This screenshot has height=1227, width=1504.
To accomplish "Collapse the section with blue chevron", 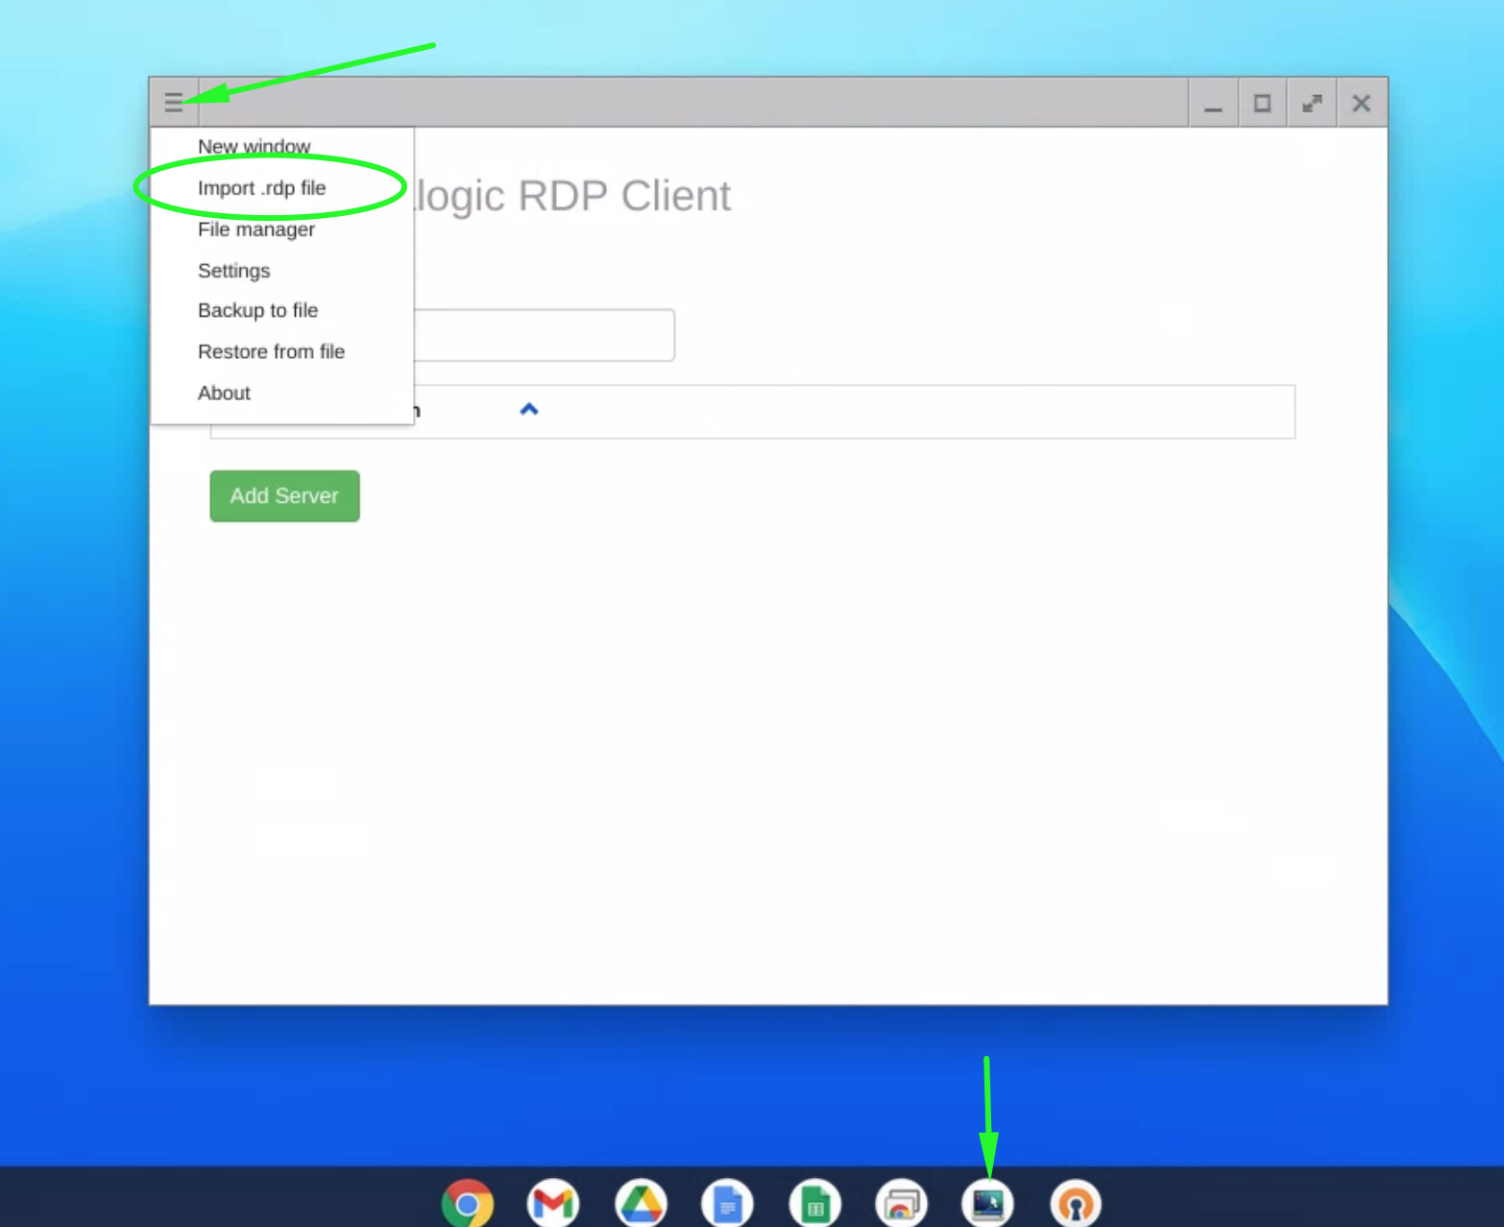I will (x=529, y=410).
